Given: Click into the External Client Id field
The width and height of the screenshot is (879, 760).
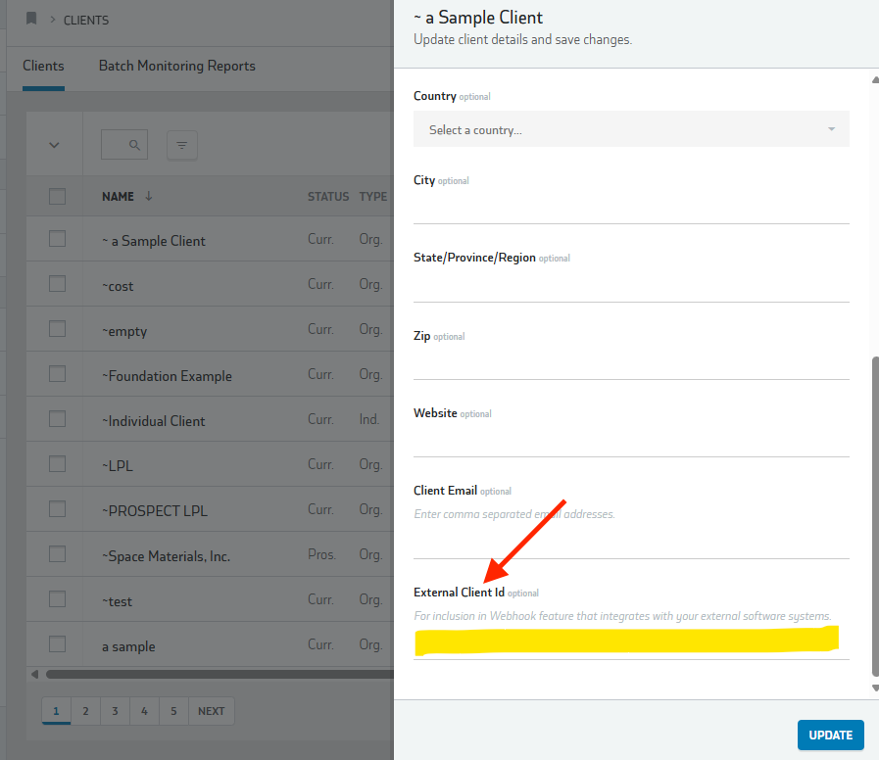Looking at the screenshot, I should tap(631, 642).
